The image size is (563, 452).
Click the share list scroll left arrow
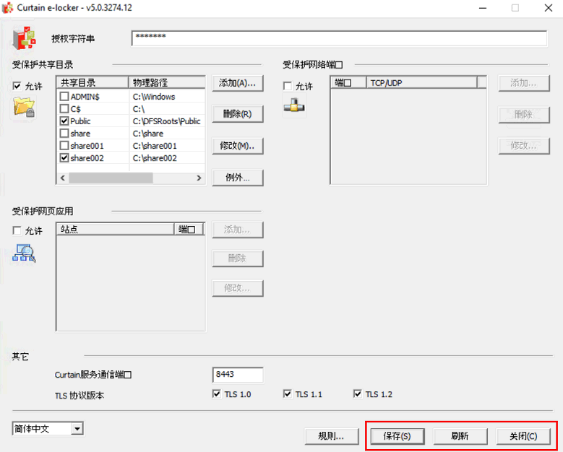click(x=63, y=178)
